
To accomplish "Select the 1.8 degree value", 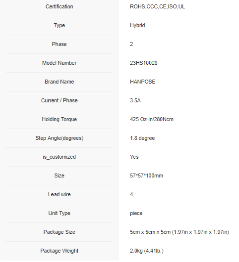I will tap(142, 138).
